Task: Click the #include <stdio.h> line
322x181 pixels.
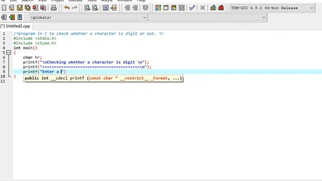Action: (x=35, y=38)
